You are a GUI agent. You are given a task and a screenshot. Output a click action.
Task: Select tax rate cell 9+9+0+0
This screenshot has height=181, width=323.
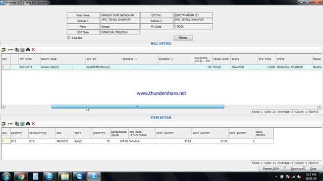pyautogui.click(x=142, y=141)
